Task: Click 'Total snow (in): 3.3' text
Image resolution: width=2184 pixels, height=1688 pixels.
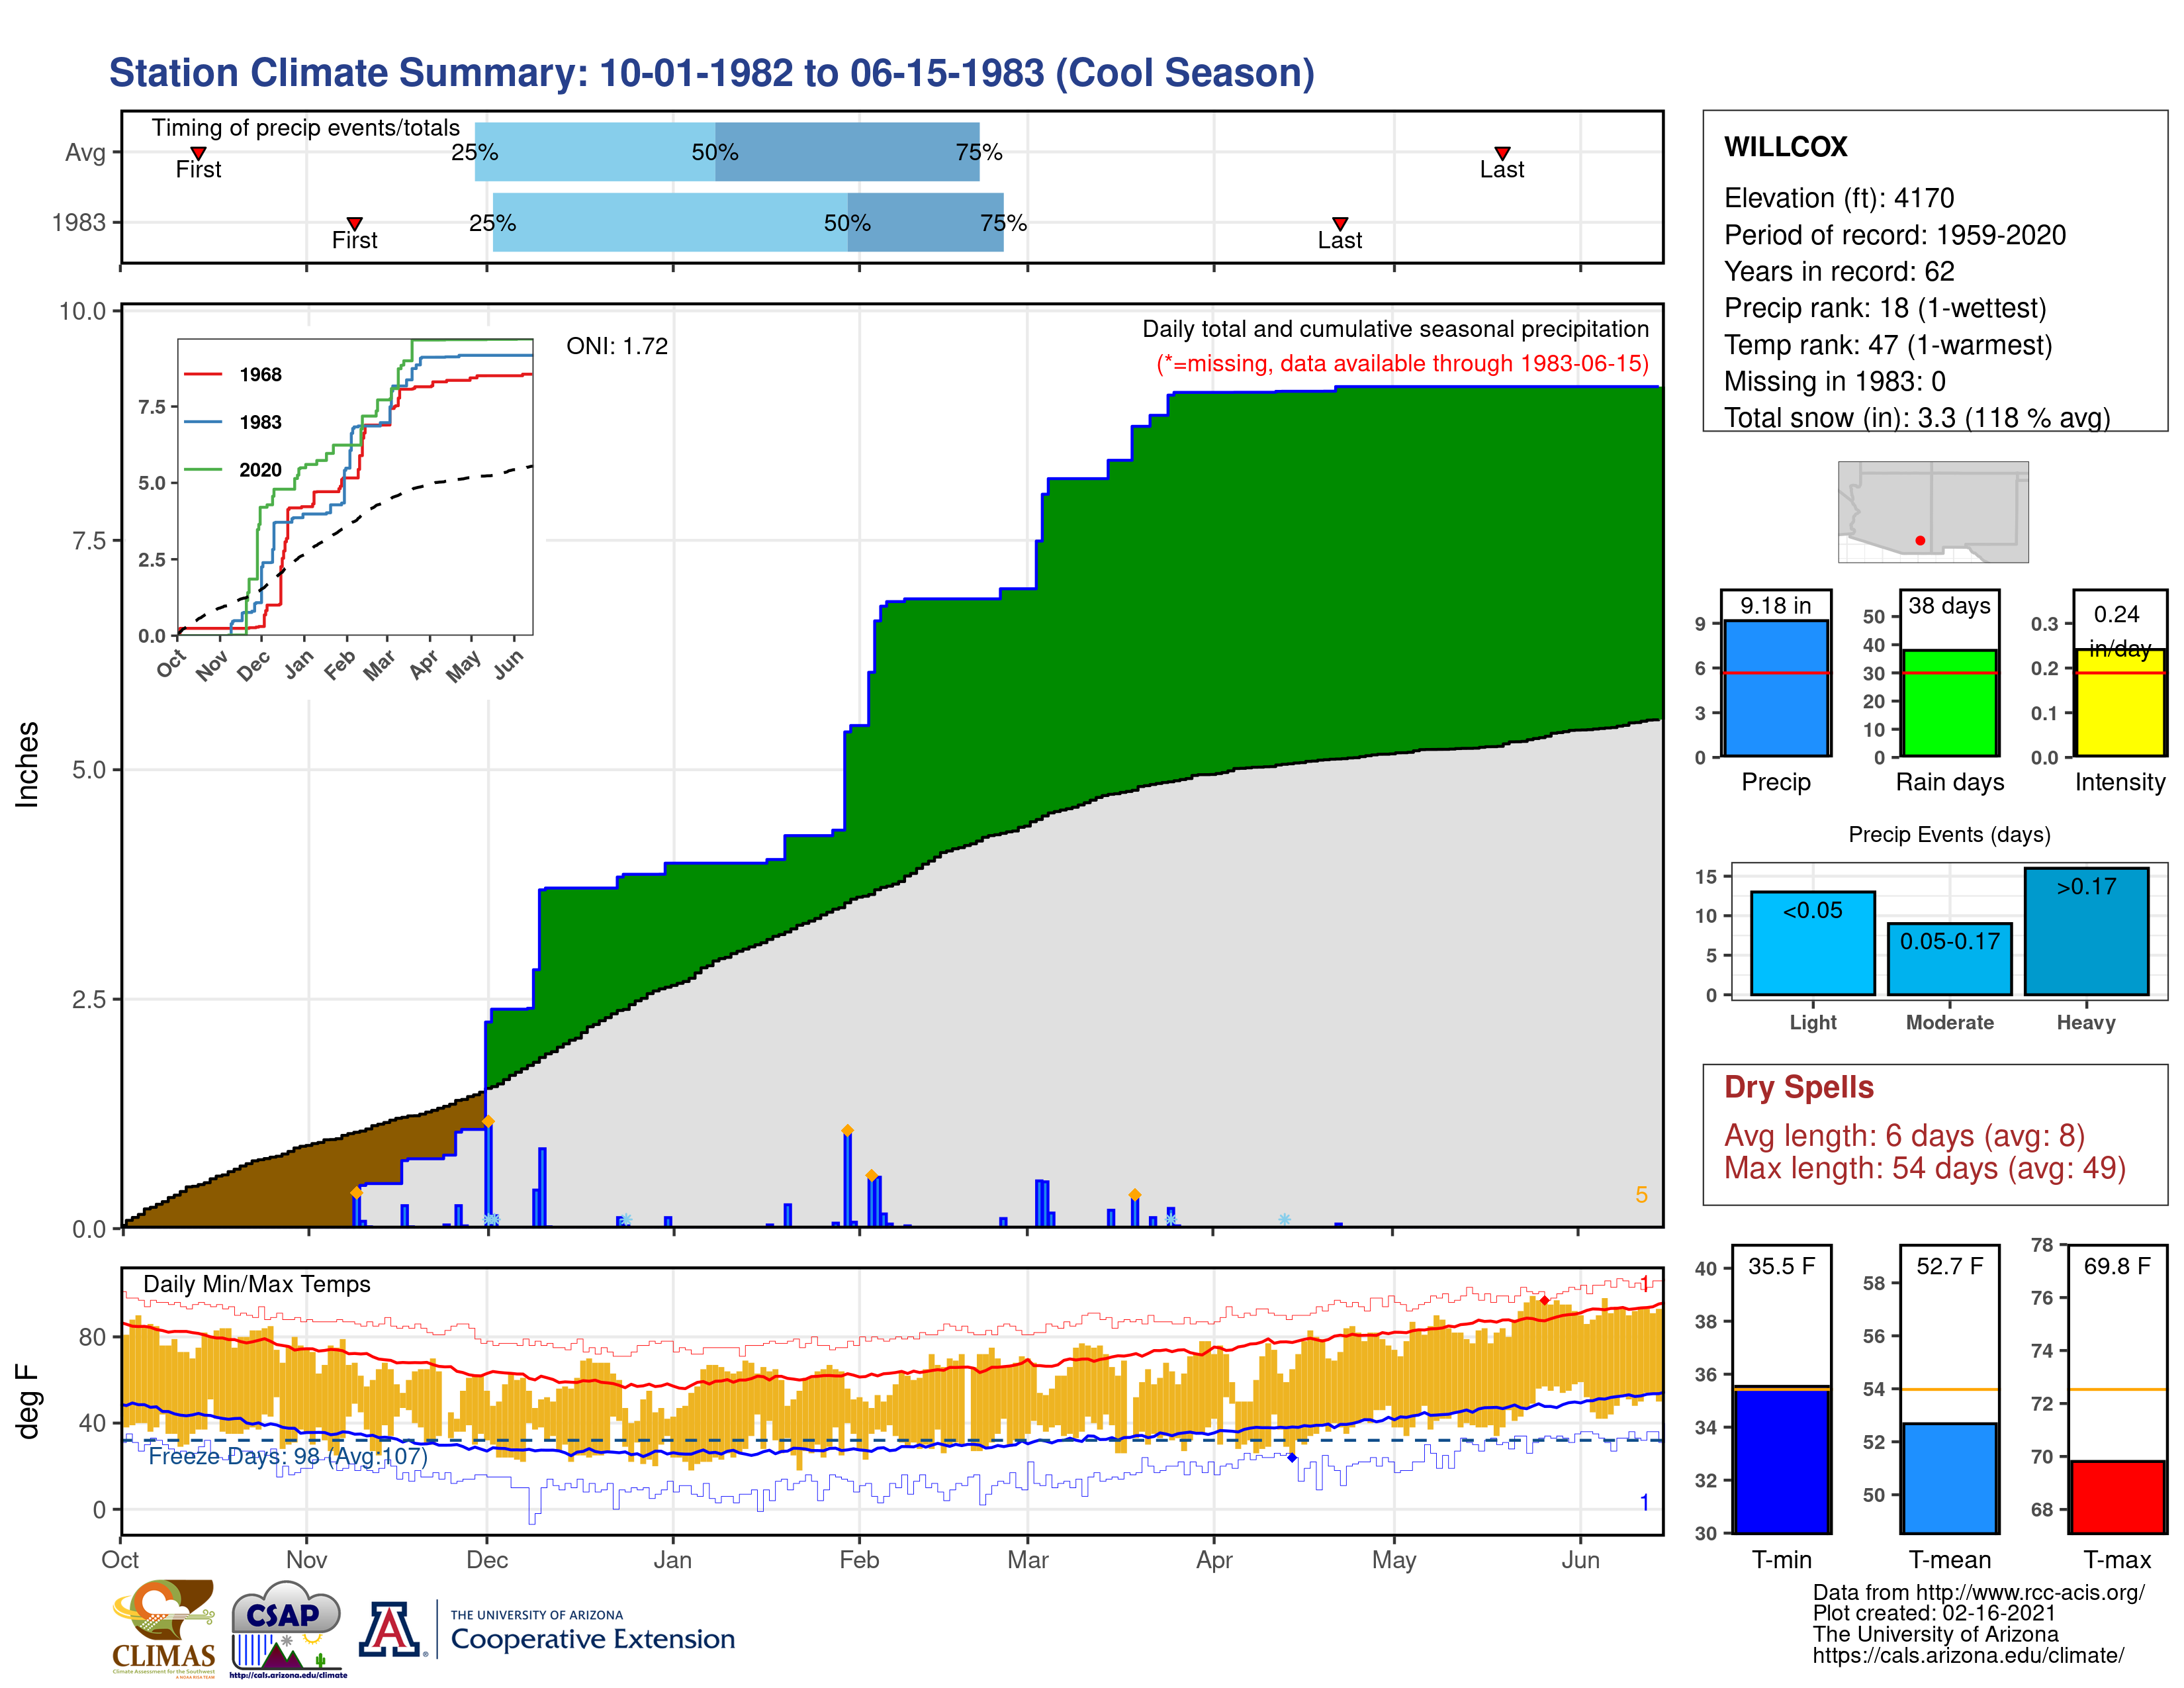Action: pos(1840,418)
